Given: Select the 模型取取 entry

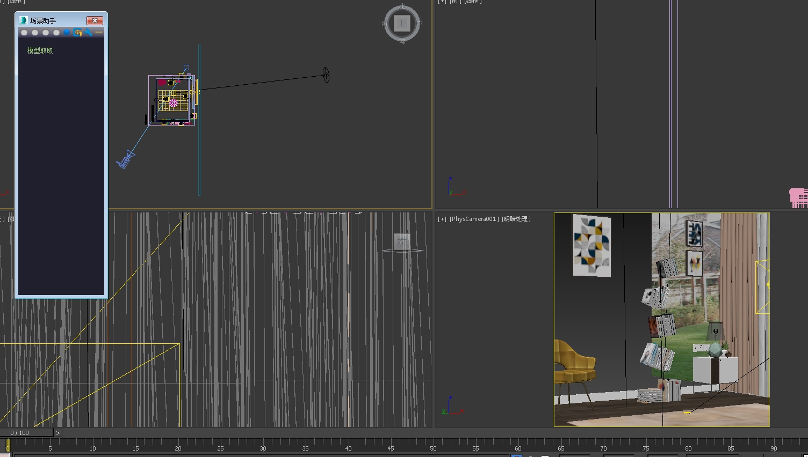Looking at the screenshot, I should [40, 50].
